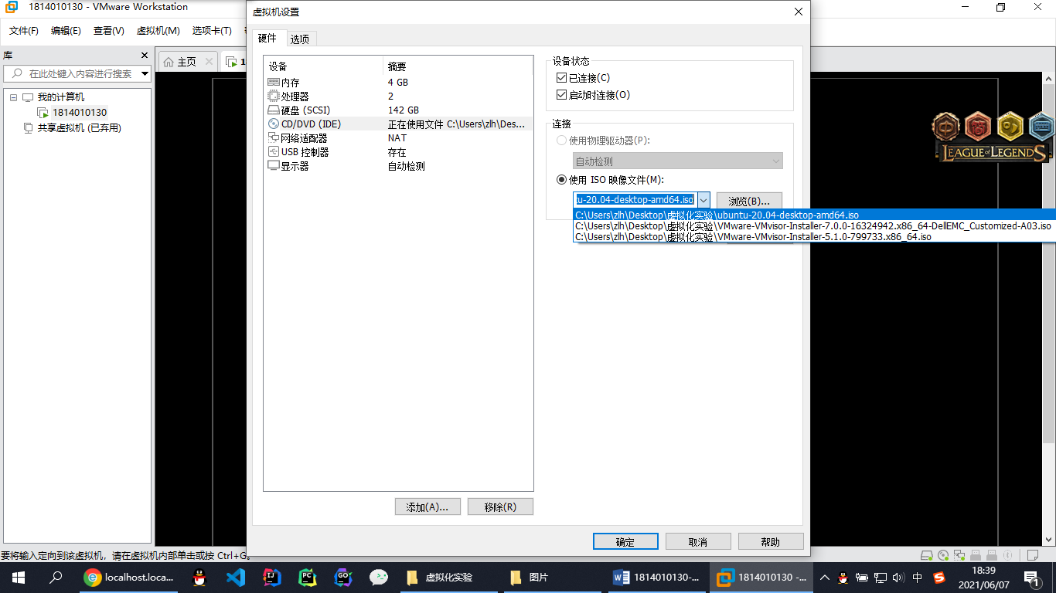Screen dimensions: 1056x593
Task: Open PyCharm from the taskbar
Action: coord(307,578)
